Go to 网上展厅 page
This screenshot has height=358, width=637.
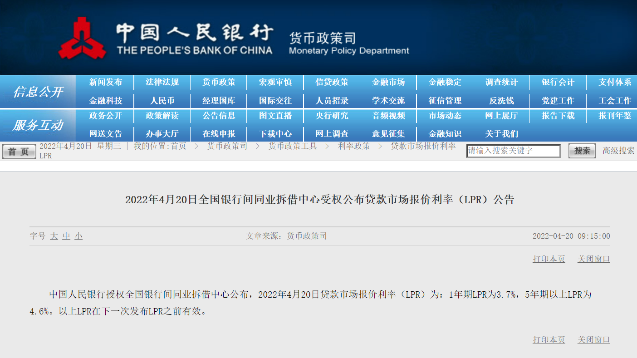tap(501, 116)
